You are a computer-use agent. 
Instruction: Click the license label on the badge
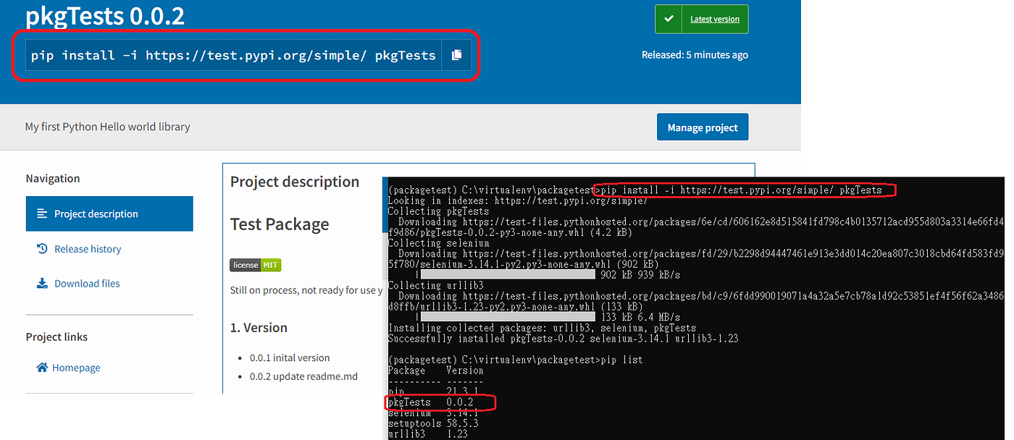[x=246, y=265]
